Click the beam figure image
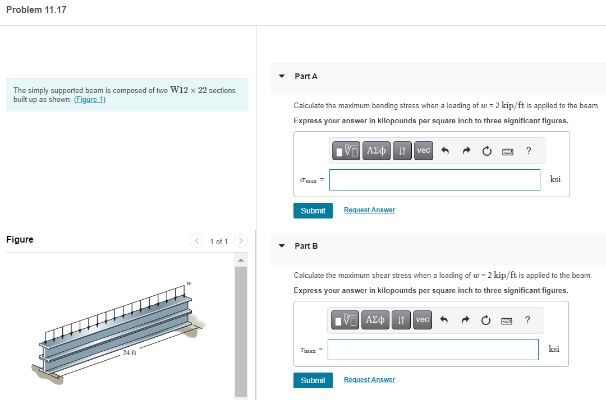 click(x=119, y=333)
